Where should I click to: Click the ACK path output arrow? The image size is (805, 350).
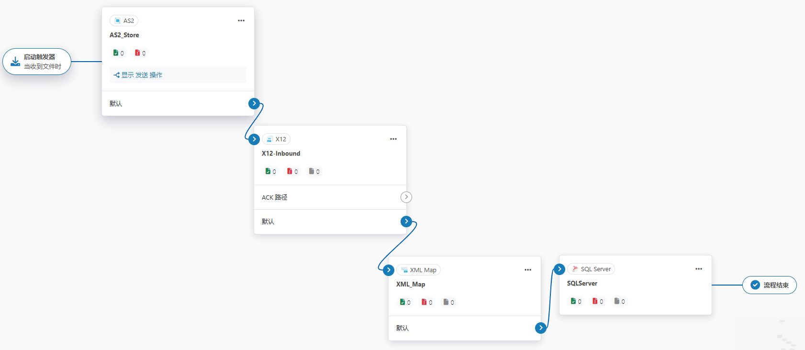point(406,197)
